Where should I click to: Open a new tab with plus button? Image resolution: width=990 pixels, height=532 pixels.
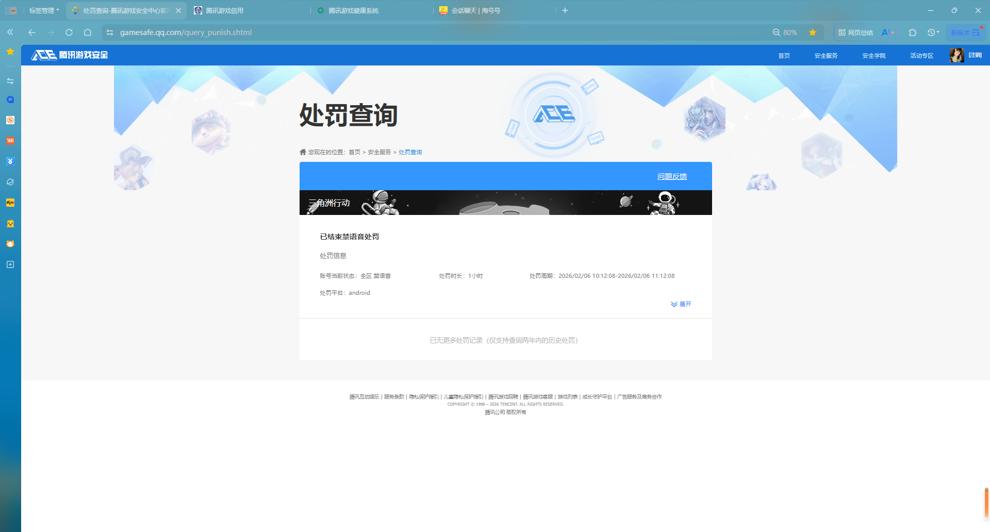coord(565,10)
